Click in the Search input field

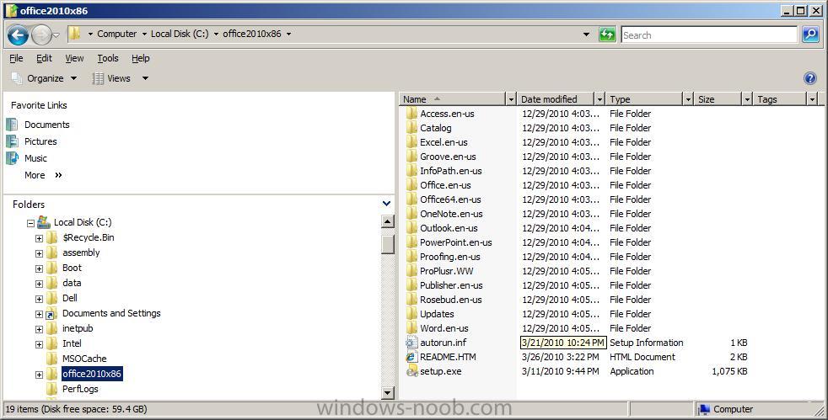[x=709, y=35]
